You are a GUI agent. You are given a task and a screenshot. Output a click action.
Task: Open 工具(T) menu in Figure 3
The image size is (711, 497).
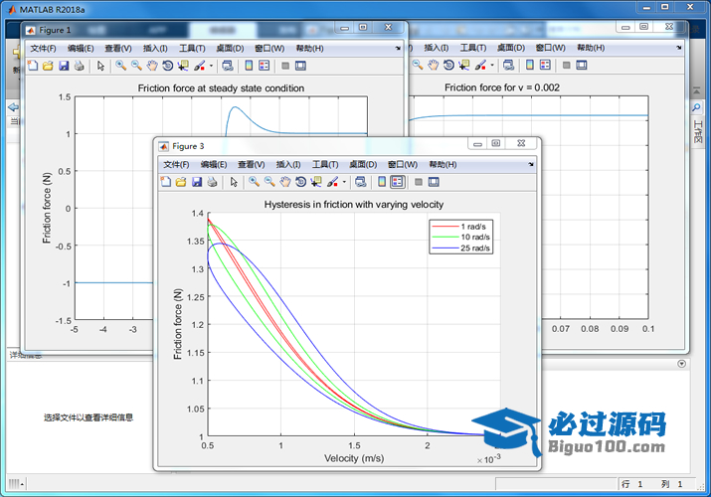point(325,164)
